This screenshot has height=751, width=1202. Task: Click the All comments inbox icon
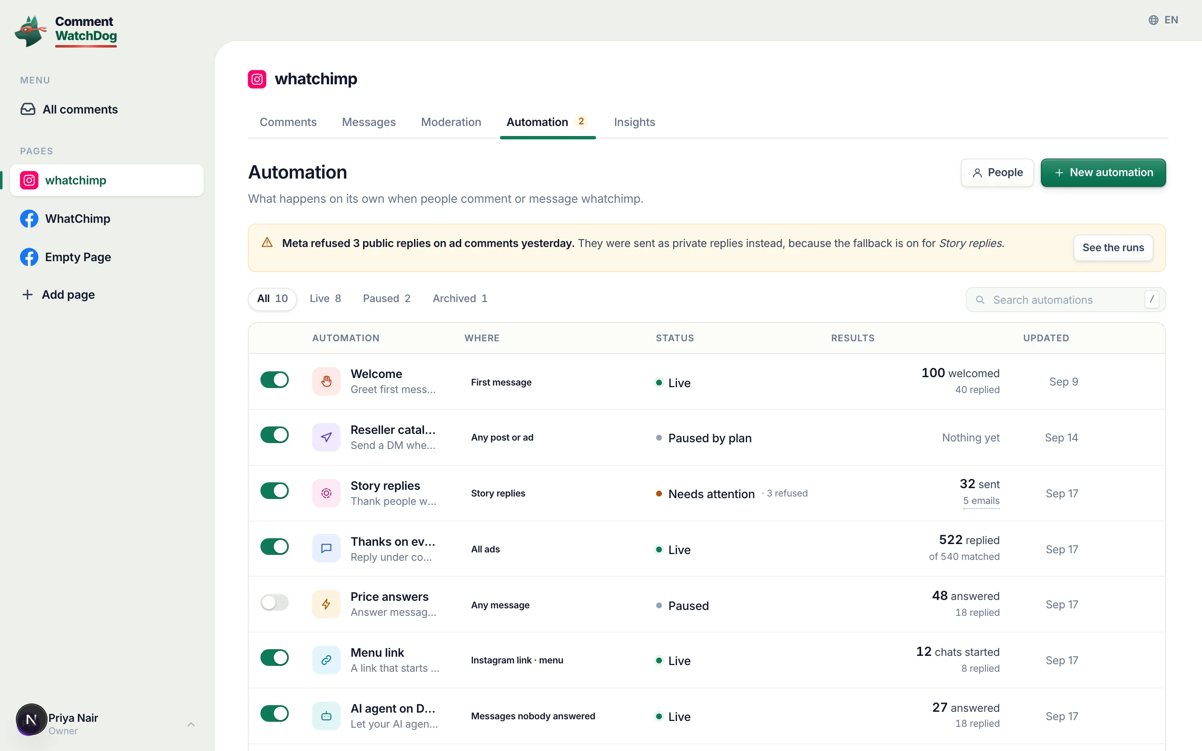pos(28,109)
